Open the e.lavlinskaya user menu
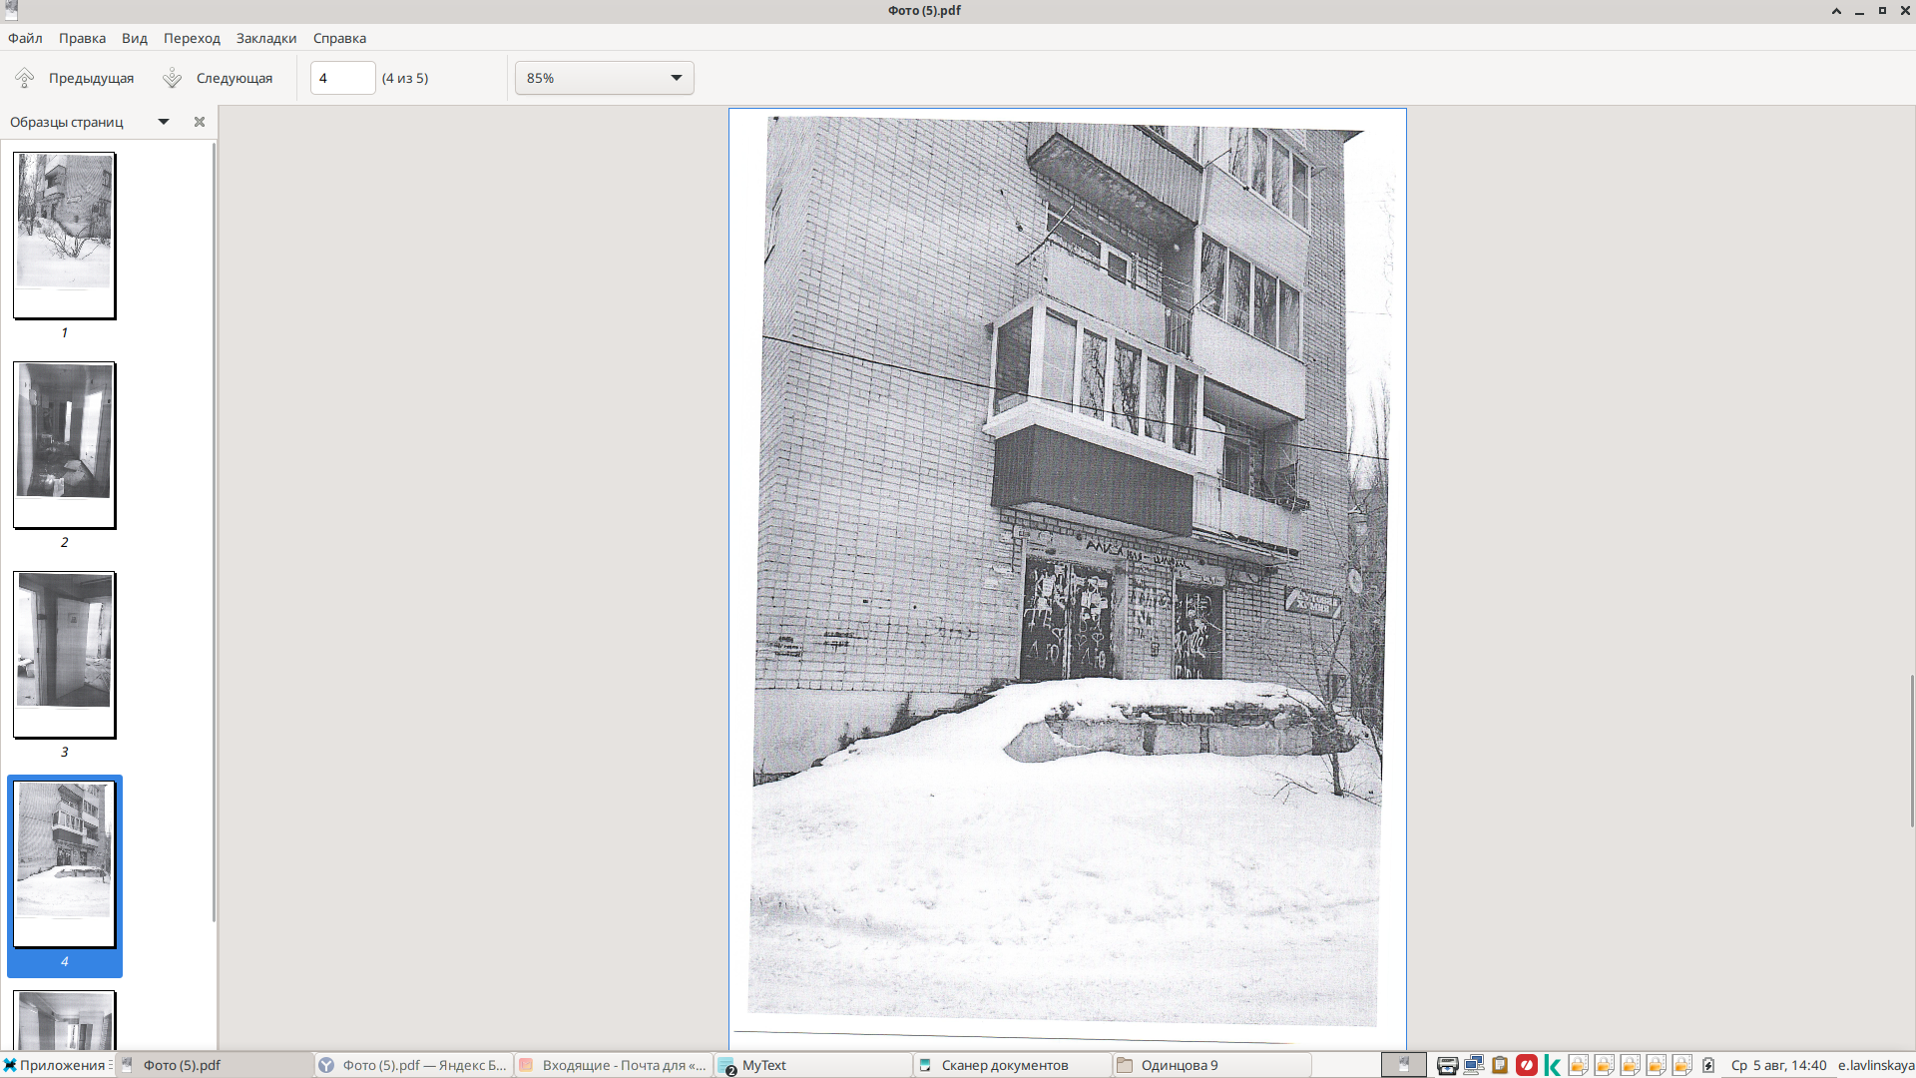The width and height of the screenshot is (1916, 1078). click(1876, 1065)
